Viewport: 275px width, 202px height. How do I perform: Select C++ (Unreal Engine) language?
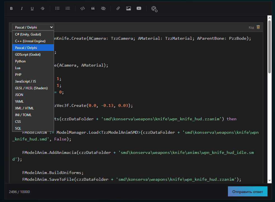33,41
